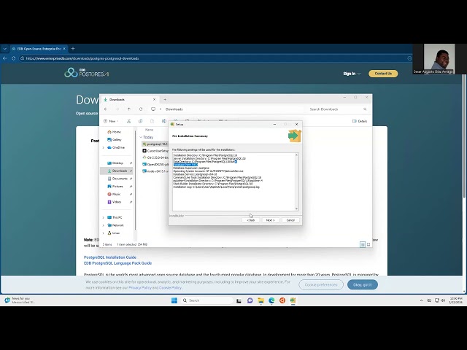This screenshot has height=350, width=467.
Task: Click the EDB Postgres AI logo
Action: pyautogui.click(x=87, y=72)
